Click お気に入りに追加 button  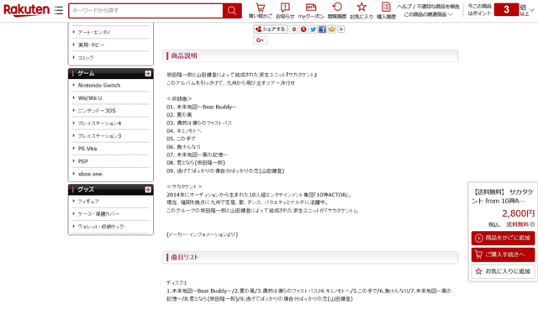503,271
